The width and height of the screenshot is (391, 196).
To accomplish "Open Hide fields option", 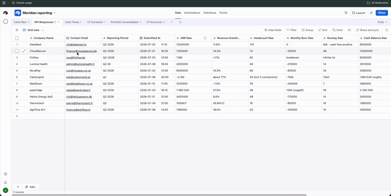I will pos(273,30).
